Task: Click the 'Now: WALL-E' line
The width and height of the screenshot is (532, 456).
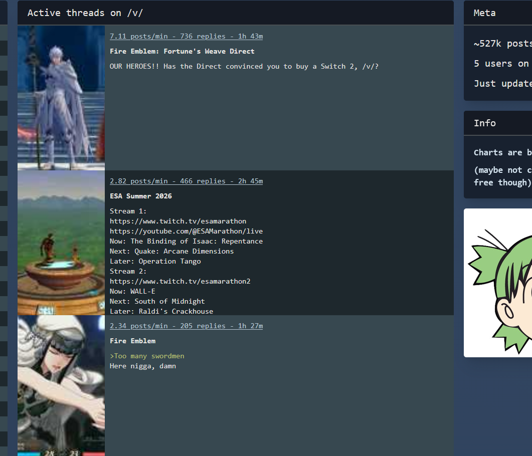Action: [132, 291]
